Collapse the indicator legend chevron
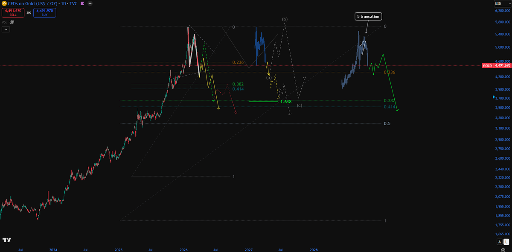Image resolution: width=512 pixels, height=252 pixels. [6, 29]
